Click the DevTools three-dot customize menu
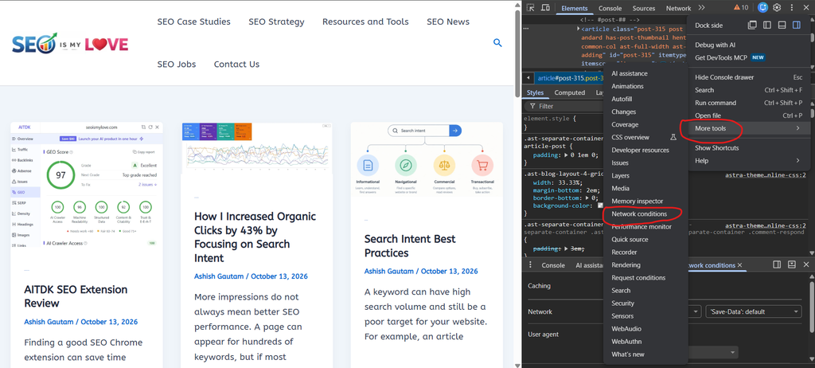 (792, 8)
